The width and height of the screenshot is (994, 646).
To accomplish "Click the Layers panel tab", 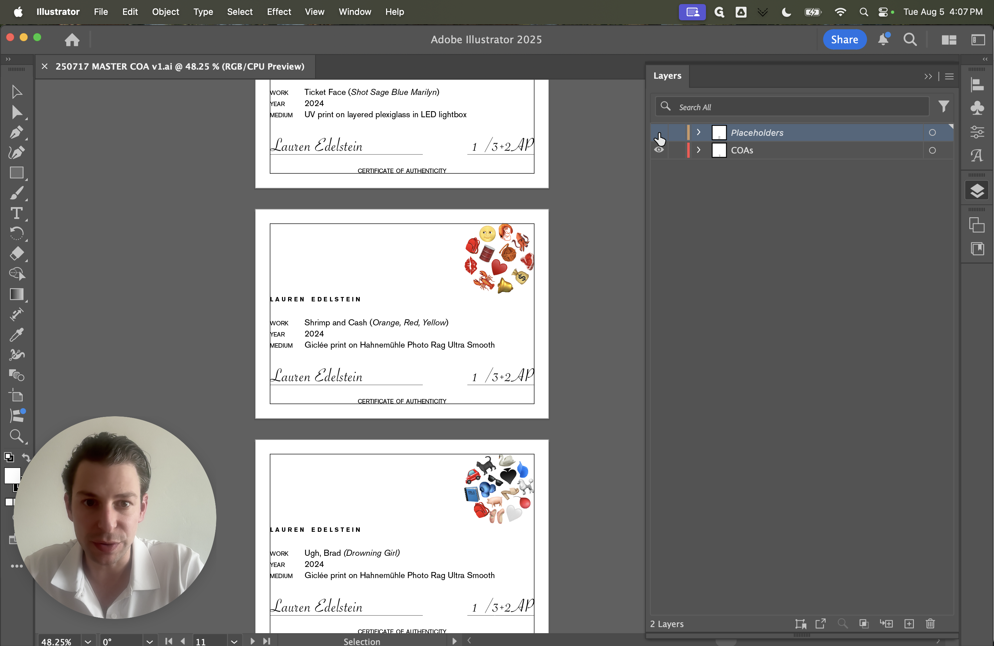I will click(x=667, y=76).
